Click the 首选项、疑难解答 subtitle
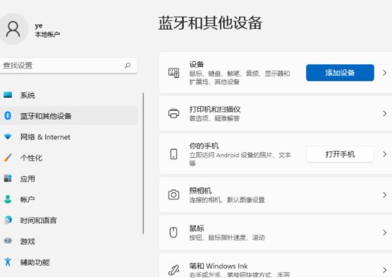The image size is (392, 278). click(215, 118)
